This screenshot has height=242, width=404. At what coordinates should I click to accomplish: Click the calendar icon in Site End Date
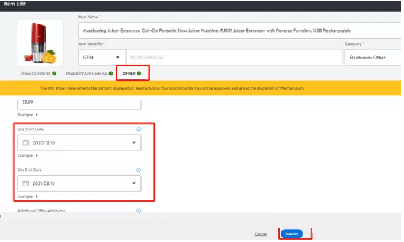click(x=25, y=183)
